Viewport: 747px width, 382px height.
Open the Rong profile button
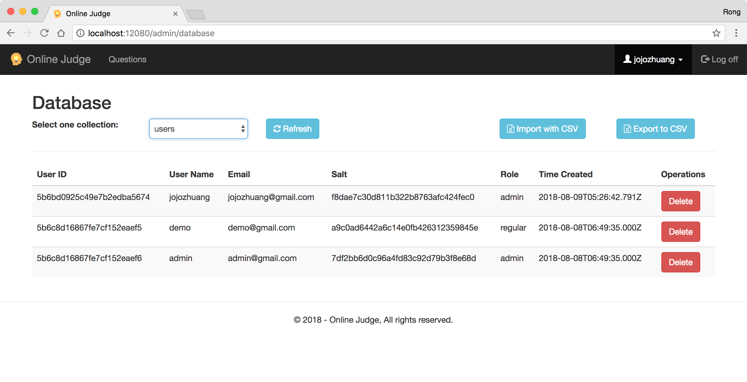731,12
